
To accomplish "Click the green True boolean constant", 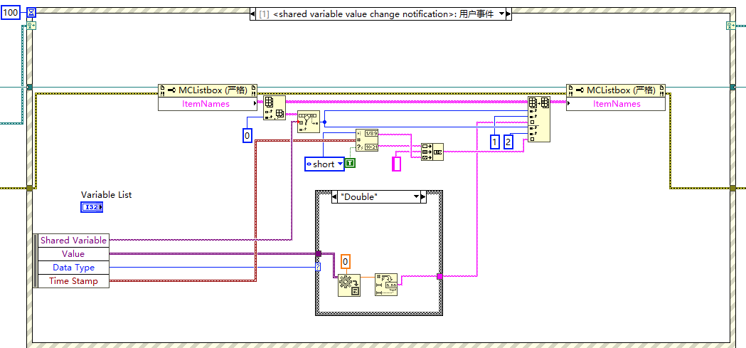I will click(350, 163).
